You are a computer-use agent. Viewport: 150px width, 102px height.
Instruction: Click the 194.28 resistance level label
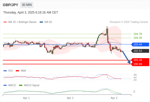pyautogui.click(x=138, y=38)
